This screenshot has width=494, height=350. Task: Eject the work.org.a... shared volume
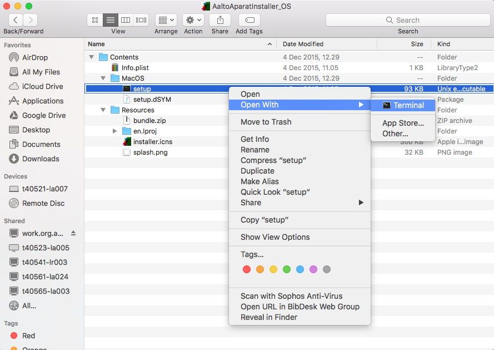point(73,233)
